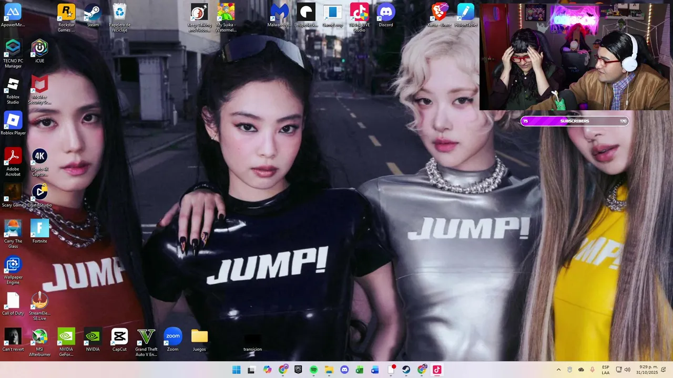Open Excel from the taskbar
Screen dimensions: 673x378
(x=360, y=370)
